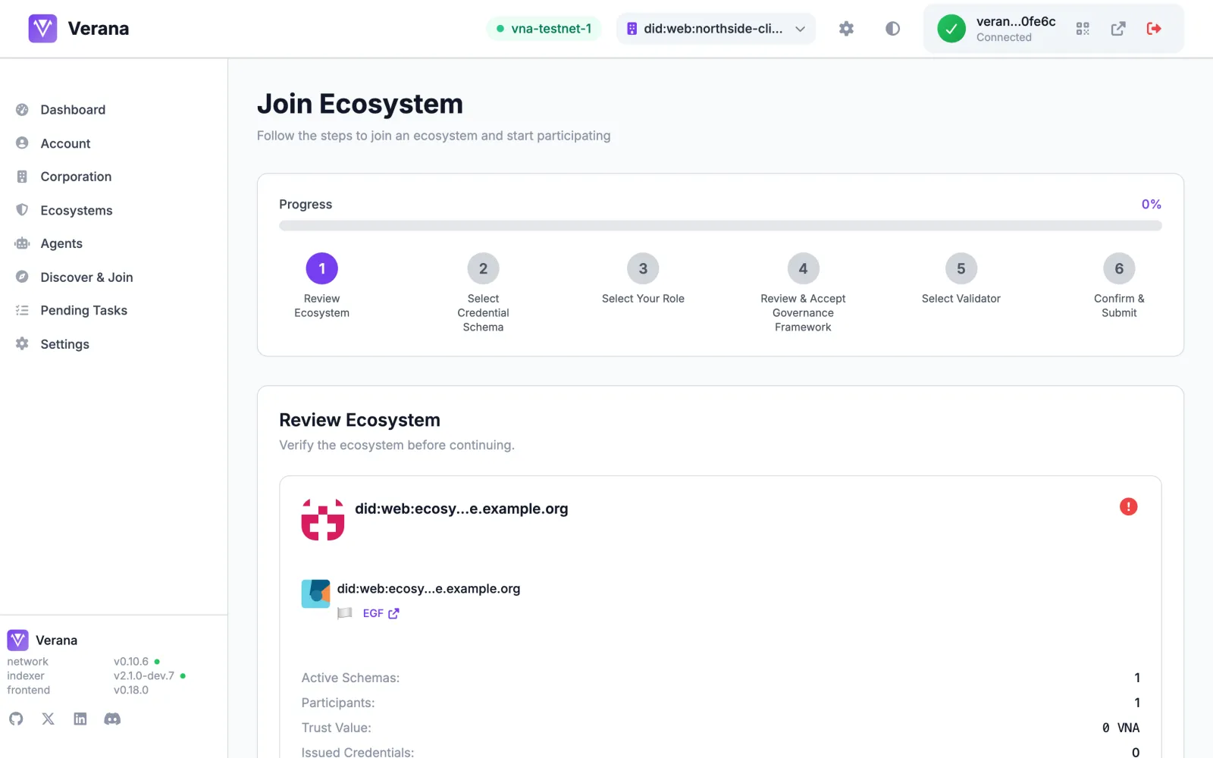The height and width of the screenshot is (758, 1213).
Task: Open Agents page
Action: [x=61, y=243]
